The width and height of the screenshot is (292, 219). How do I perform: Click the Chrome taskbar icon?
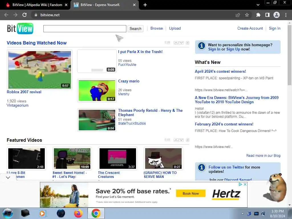coord(96,213)
